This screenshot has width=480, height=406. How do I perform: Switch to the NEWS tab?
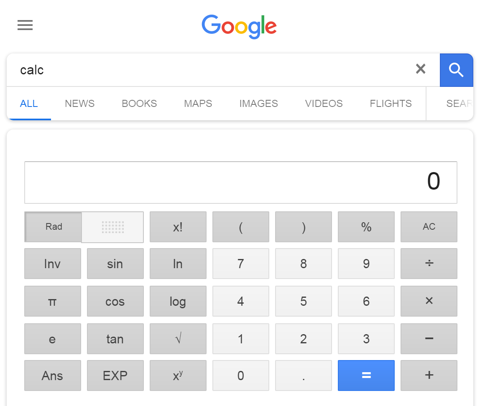pos(79,104)
